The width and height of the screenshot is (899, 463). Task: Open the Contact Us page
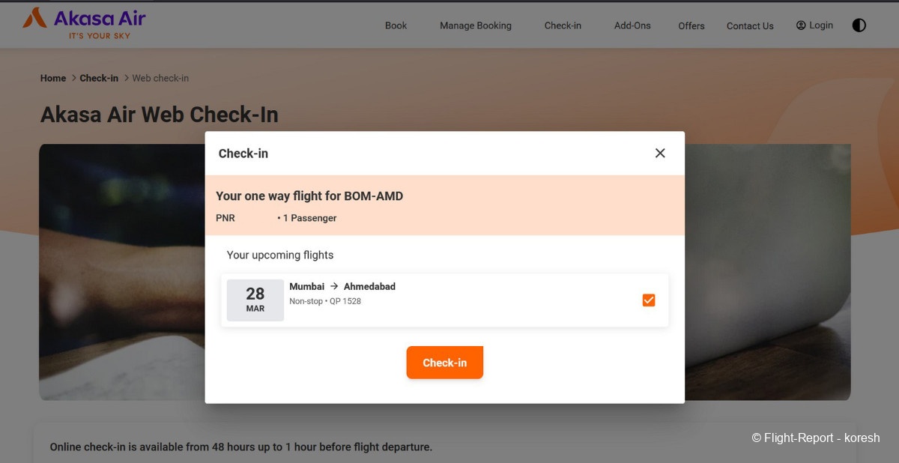(x=750, y=25)
